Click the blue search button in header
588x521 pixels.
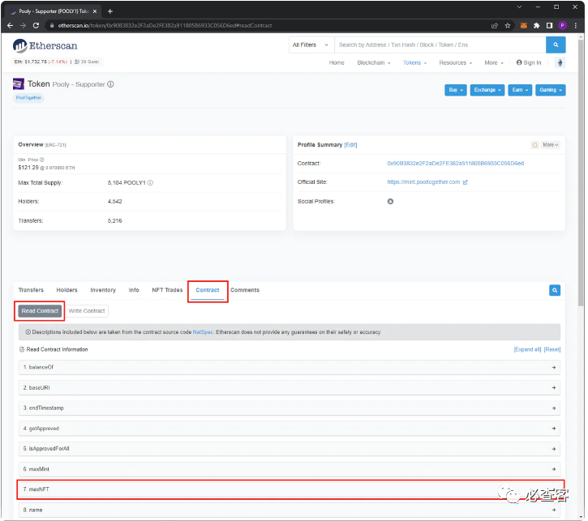[x=556, y=45]
